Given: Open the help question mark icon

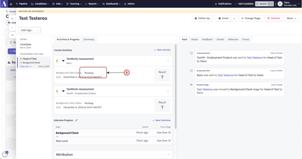Looking at the screenshot, I should pos(5,154).
